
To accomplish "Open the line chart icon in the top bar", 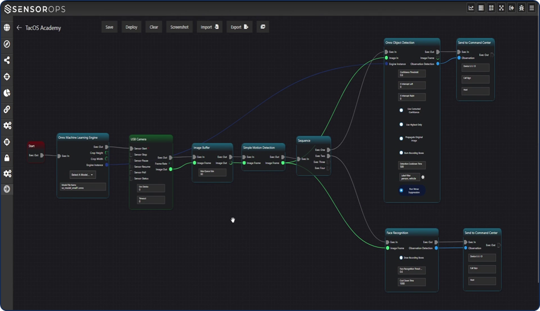I will point(471,8).
